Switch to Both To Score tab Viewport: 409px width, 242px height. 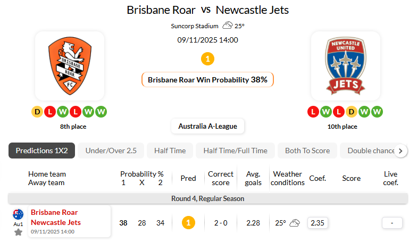click(307, 151)
